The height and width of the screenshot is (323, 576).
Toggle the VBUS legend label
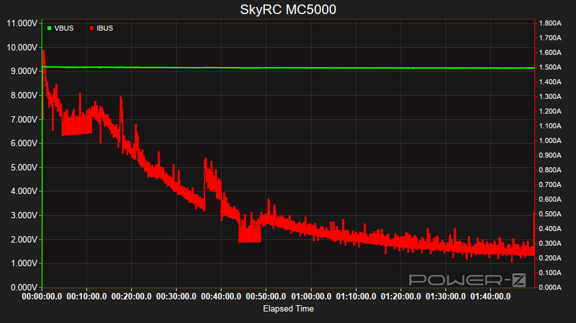(64, 28)
